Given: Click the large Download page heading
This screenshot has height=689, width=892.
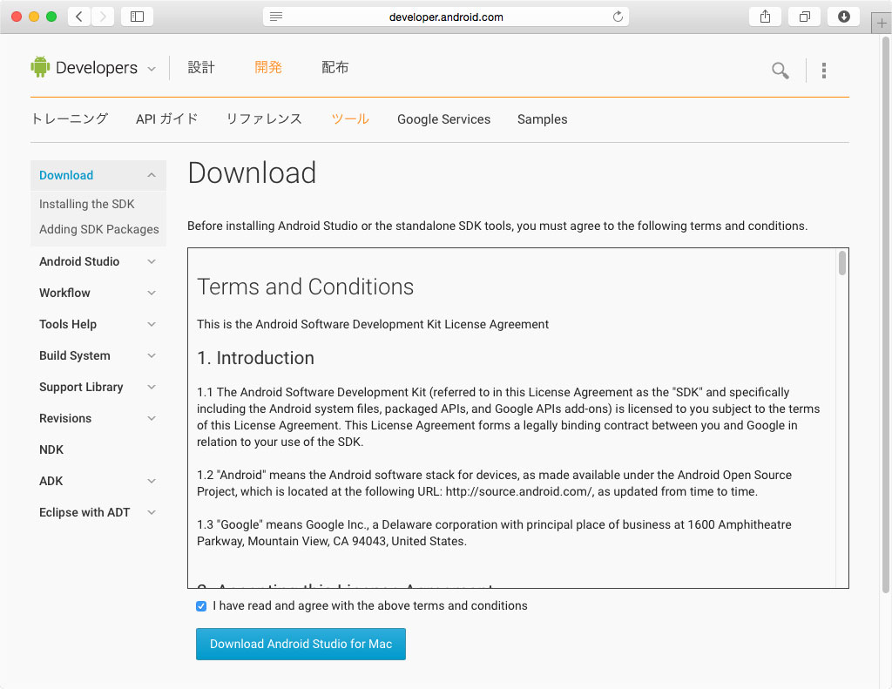Looking at the screenshot, I should click(252, 173).
